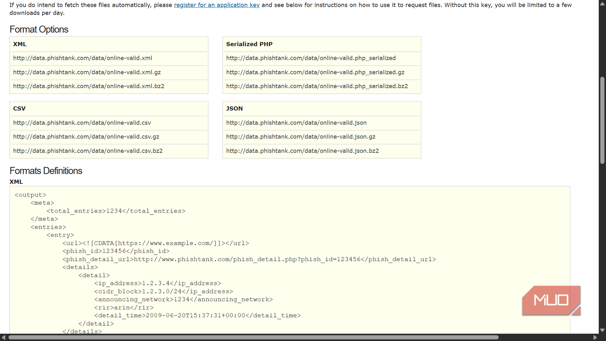Viewport: 606px width, 341px height.
Task: Select the online-valid.xml.gz URL
Action: click(x=87, y=72)
